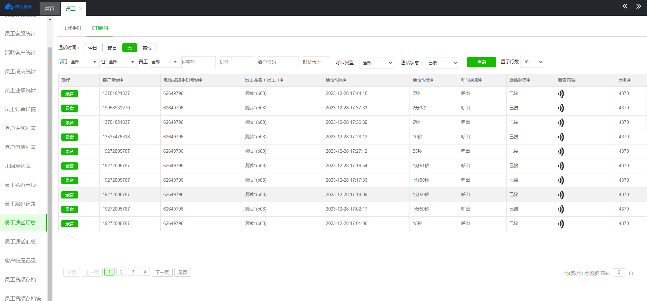This screenshot has width=647, height=301.
Task: Play audio icon for the 2分3秒 call
Action: pyautogui.click(x=561, y=108)
